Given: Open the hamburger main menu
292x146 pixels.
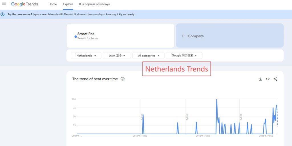Looking at the screenshot, I should (4, 4).
